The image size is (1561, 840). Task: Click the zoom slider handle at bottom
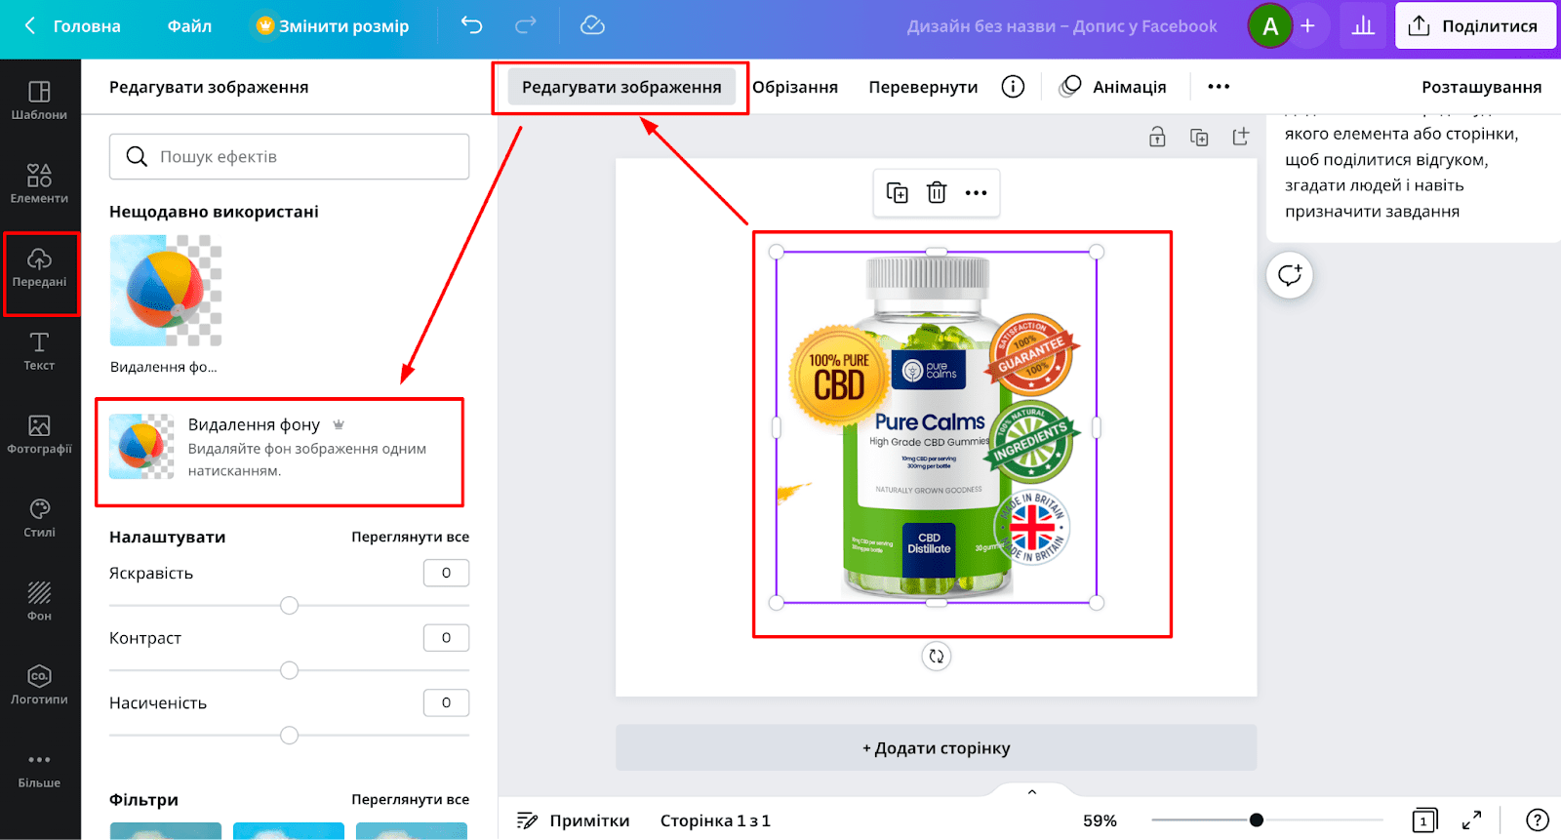pyautogui.click(x=1257, y=820)
